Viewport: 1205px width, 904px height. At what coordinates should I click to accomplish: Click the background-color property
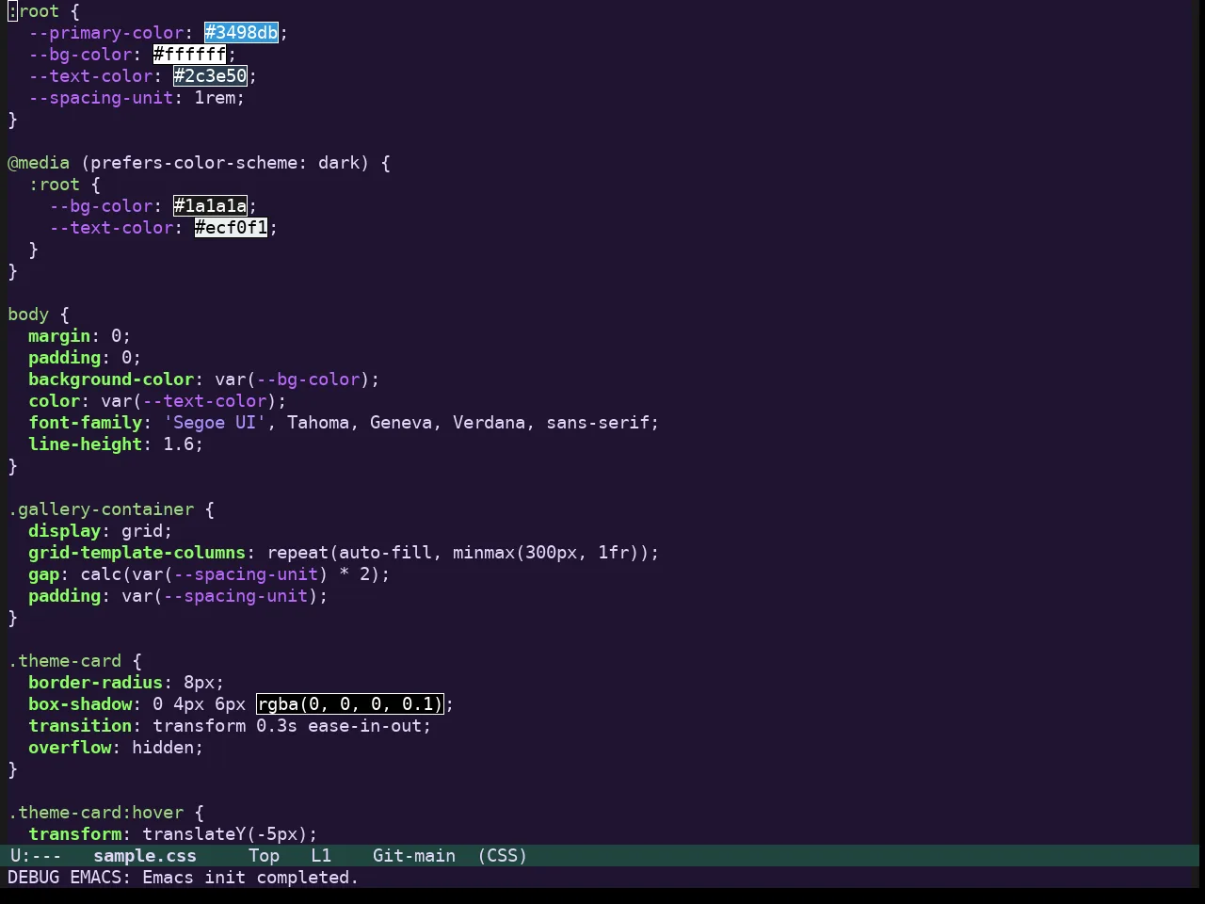pos(111,379)
